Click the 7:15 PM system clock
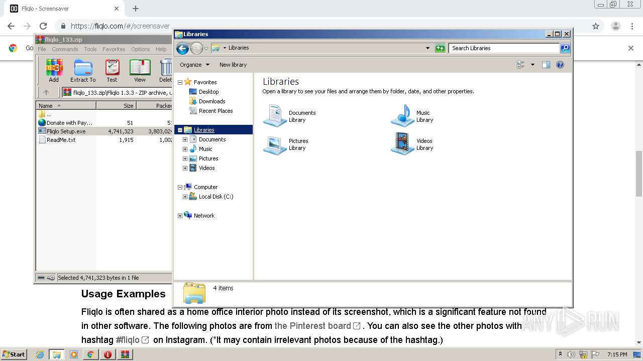Viewport: 643px width, 361px height. click(x=617, y=354)
